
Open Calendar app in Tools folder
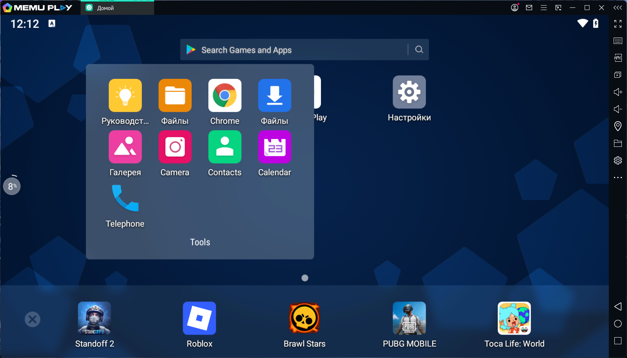coord(274,147)
